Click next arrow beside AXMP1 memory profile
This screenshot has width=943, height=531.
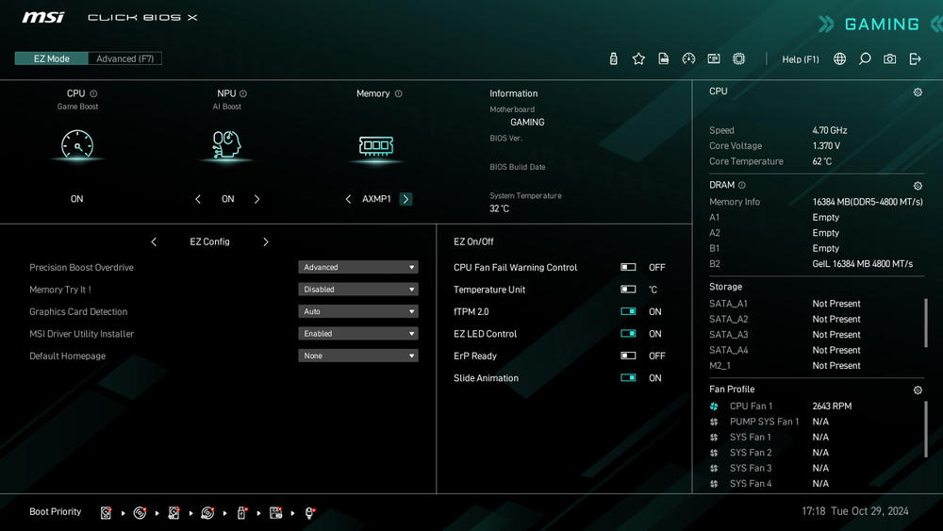405,199
